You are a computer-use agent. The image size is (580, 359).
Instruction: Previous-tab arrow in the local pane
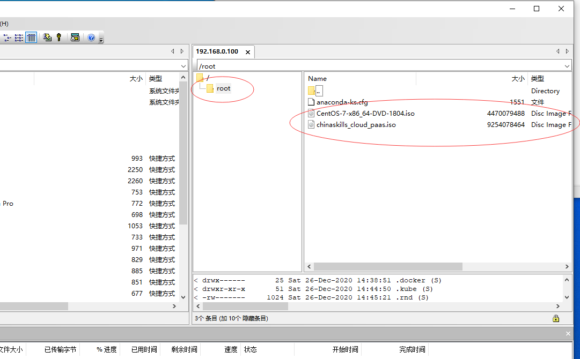tap(173, 51)
